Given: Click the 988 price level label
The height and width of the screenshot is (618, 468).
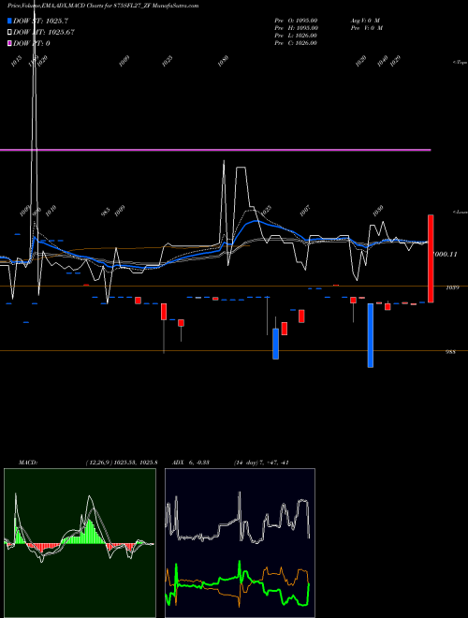Looking at the screenshot, I should point(450,352).
